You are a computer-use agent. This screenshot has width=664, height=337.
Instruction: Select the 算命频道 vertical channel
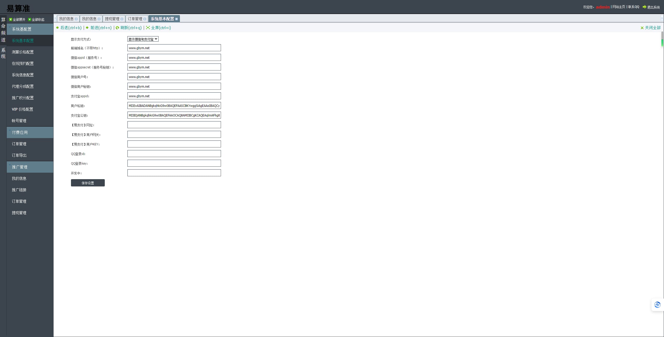3,30
